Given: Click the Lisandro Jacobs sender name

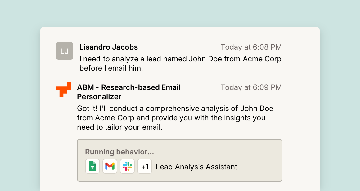Looking at the screenshot, I should click(x=109, y=47).
